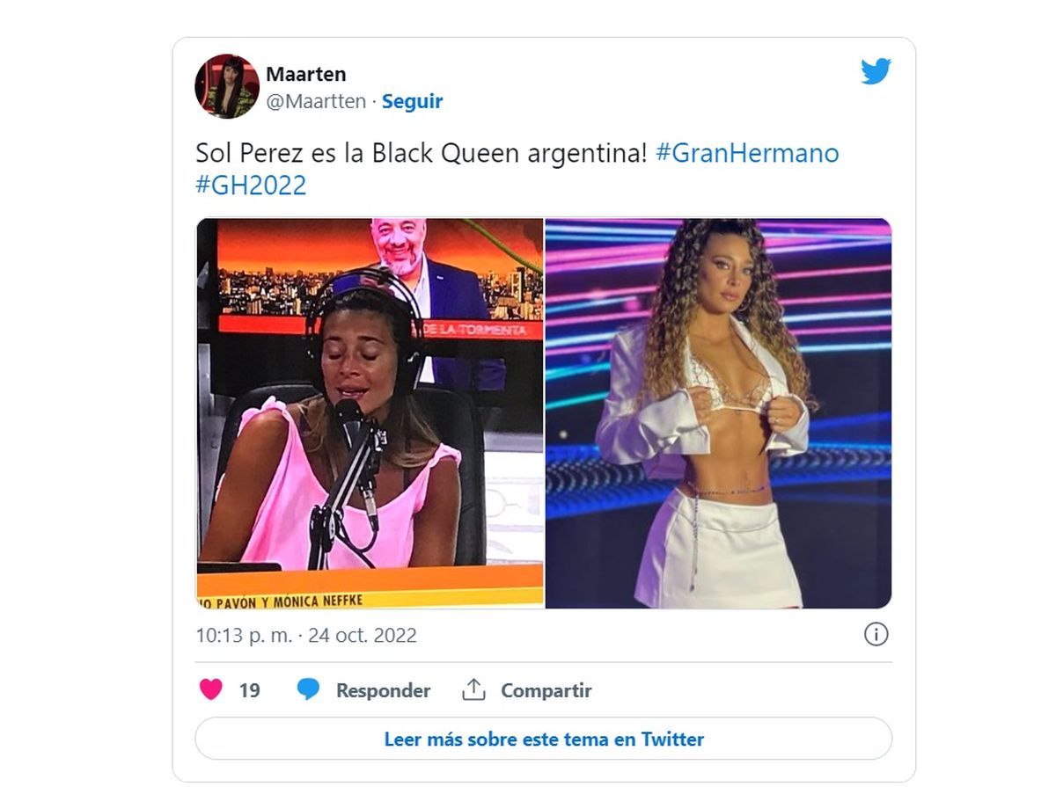Open the tweet timestamp 10:13 p. m.

[244, 635]
